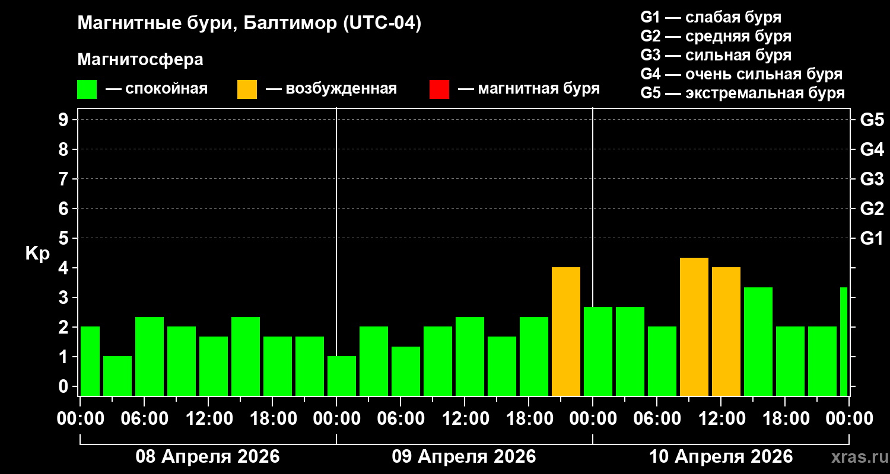Click the '06:00' time label for 10 Апреля

pyautogui.click(x=657, y=419)
